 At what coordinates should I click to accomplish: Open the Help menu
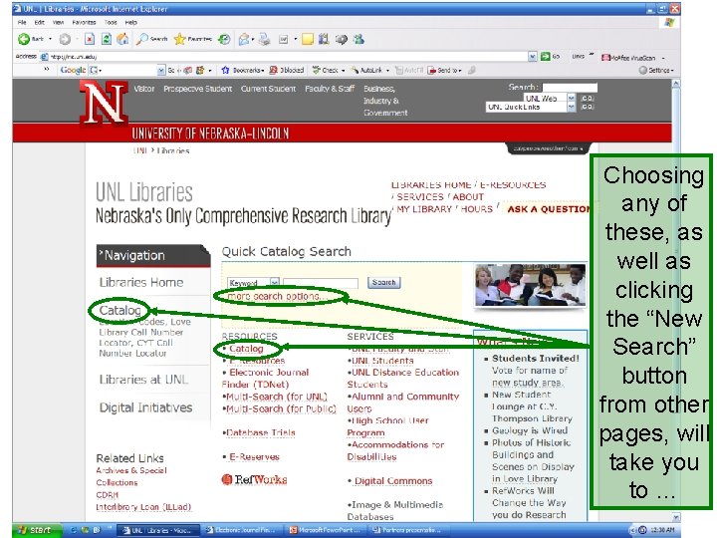pos(130,22)
